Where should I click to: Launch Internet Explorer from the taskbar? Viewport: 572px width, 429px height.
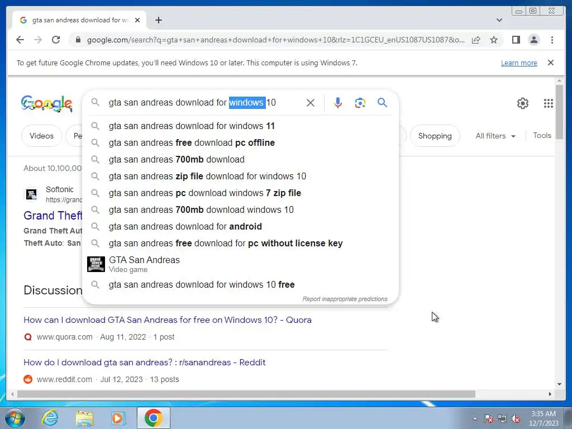[50, 418]
